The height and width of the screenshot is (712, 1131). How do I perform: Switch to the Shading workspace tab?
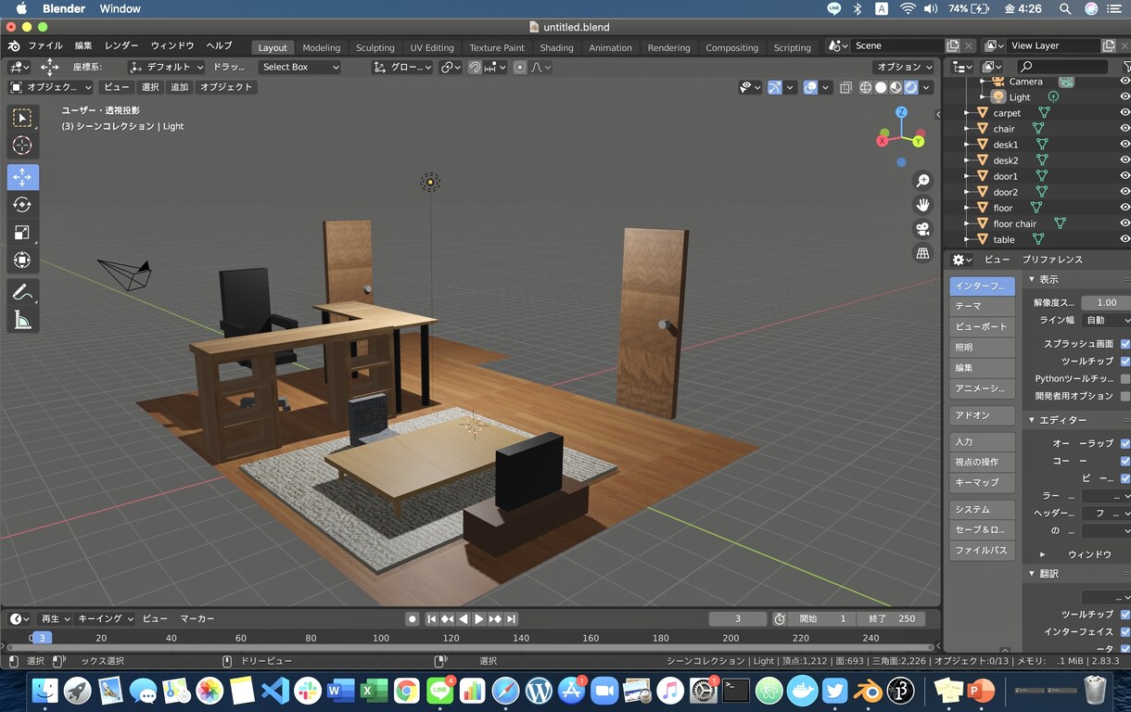tap(556, 47)
